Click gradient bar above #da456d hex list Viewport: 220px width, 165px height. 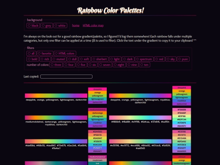(x=56, y=141)
